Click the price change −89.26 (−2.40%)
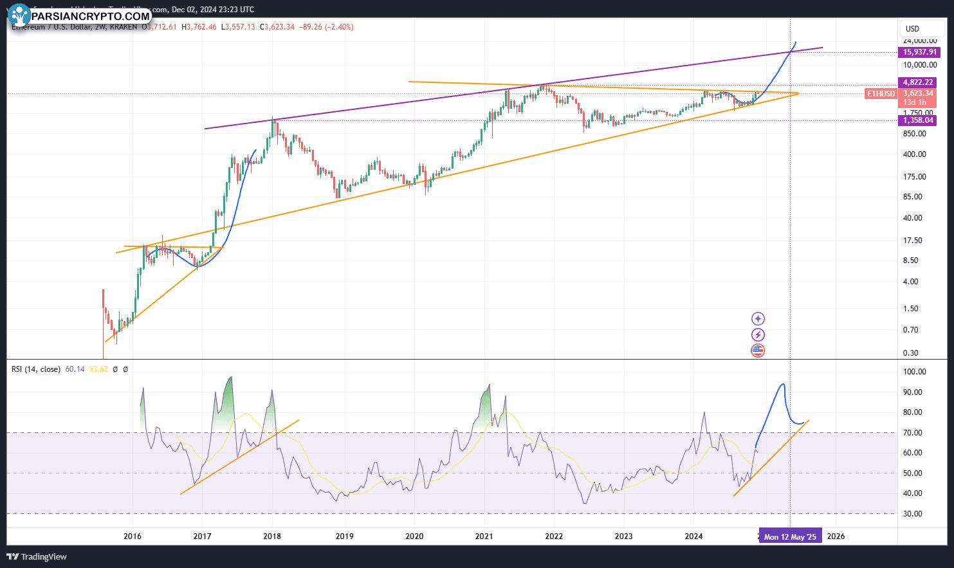 pos(326,27)
